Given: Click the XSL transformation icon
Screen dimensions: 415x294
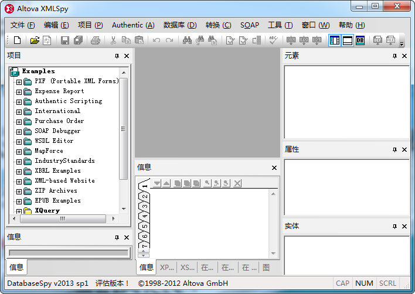Looking at the screenshot, I should (x=291, y=40).
